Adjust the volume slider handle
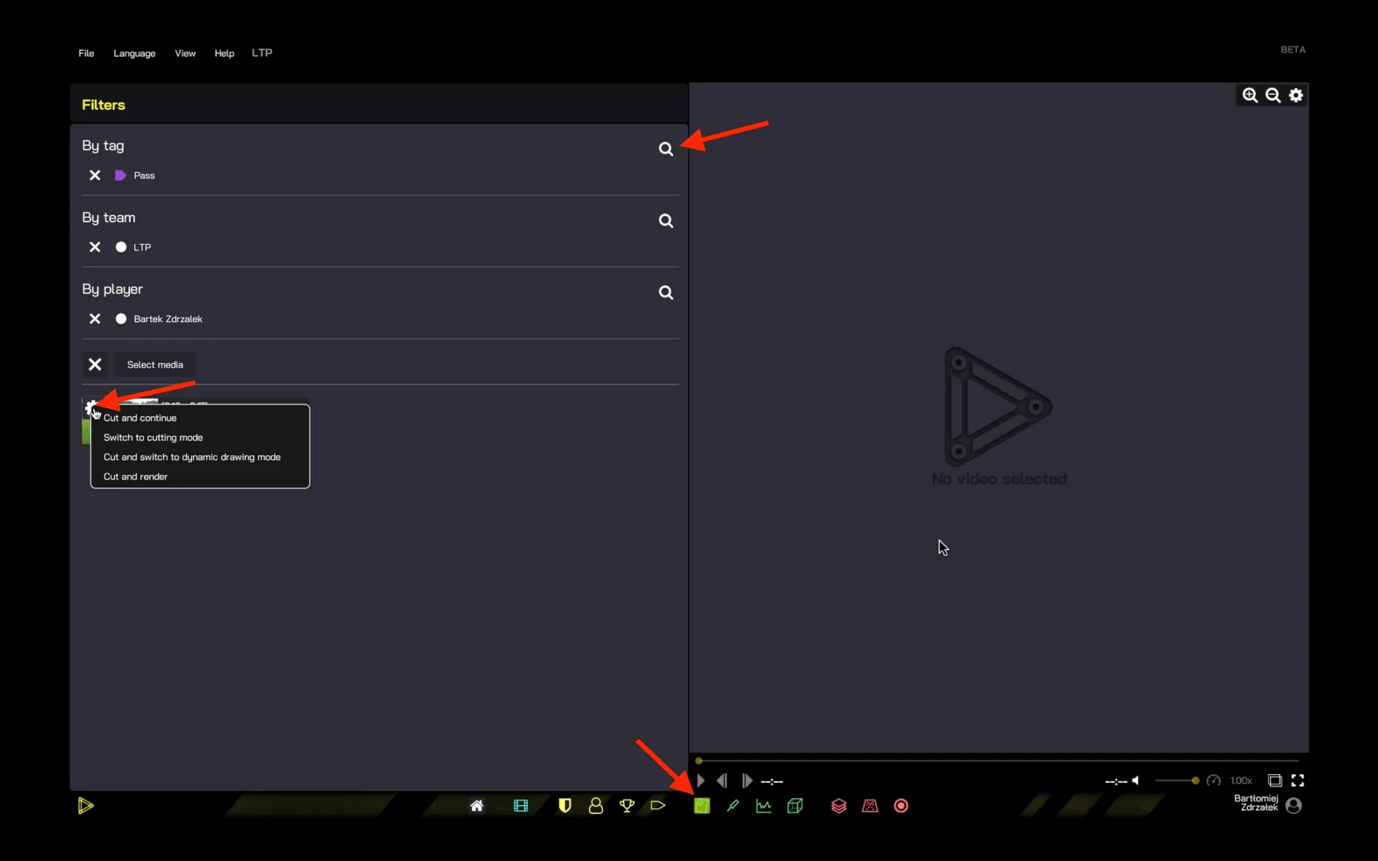 tap(1195, 780)
